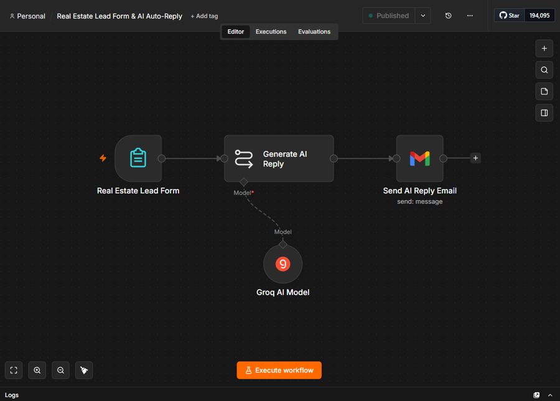
Task: Click the Model diamond connector on Groq AI Model
Action: point(283,244)
